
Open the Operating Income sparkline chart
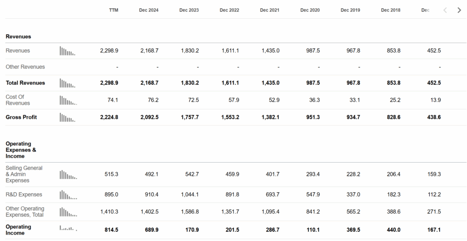pos(68,228)
